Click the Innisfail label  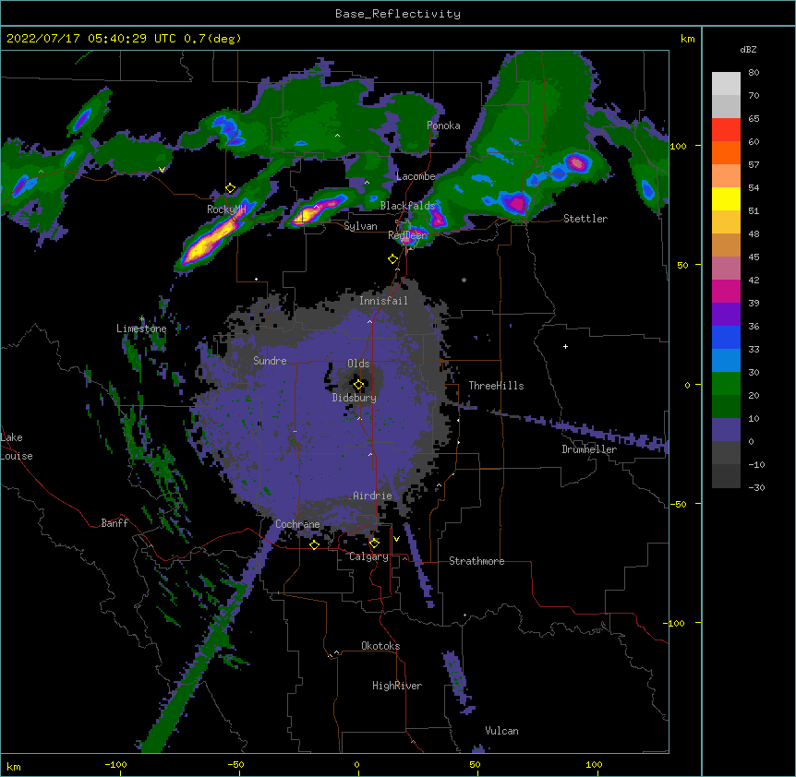pyautogui.click(x=383, y=301)
